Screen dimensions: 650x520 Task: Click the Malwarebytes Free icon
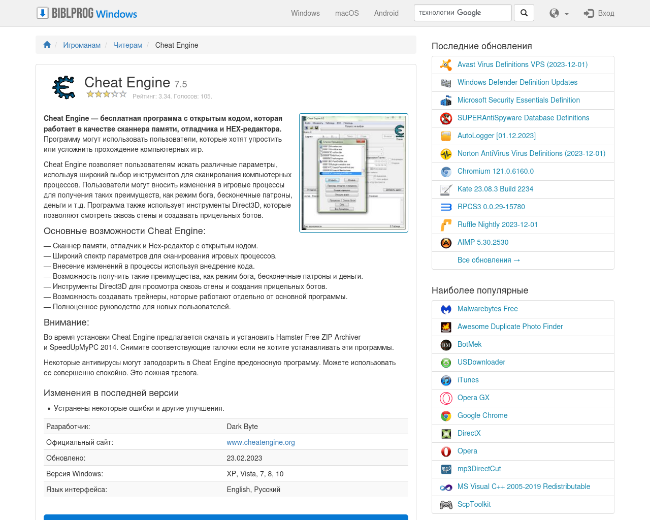[x=446, y=309]
